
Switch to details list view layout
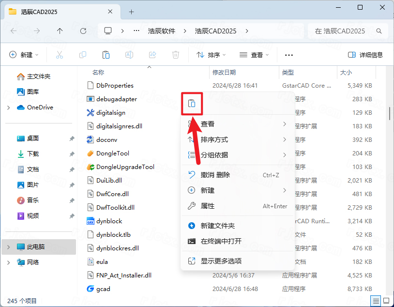[x=376, y=300]
